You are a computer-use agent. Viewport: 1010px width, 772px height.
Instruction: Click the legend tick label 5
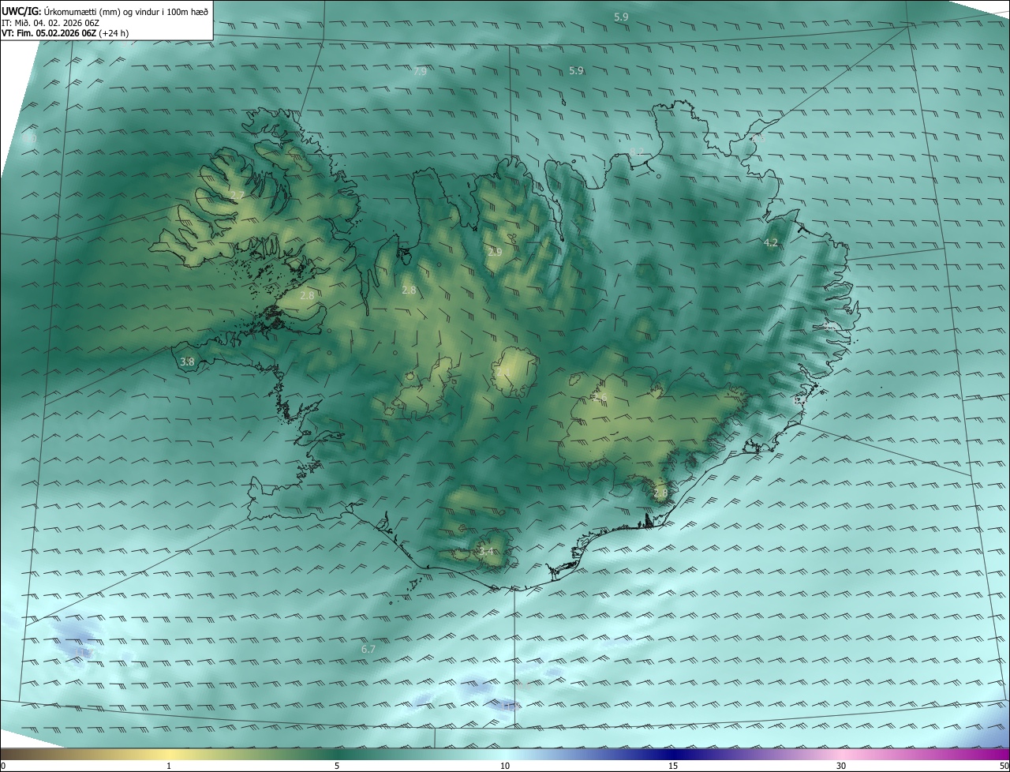coord(337,766)
